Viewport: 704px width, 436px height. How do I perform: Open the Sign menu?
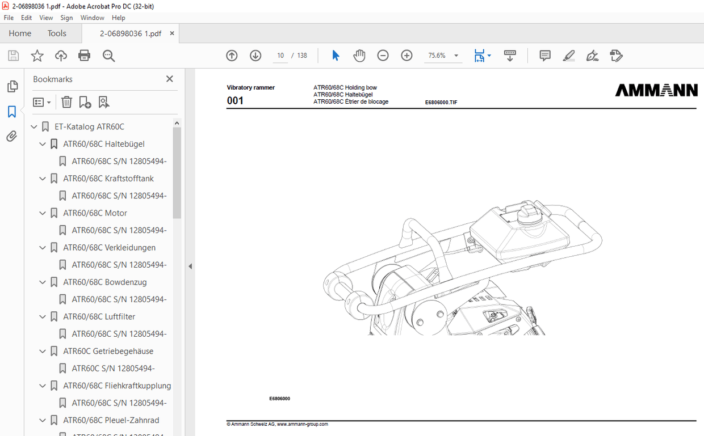[67, 18]
